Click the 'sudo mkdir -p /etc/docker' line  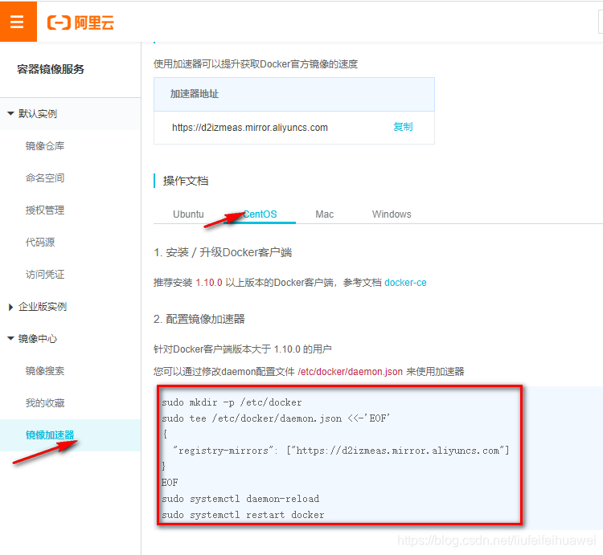click(232, 402)
